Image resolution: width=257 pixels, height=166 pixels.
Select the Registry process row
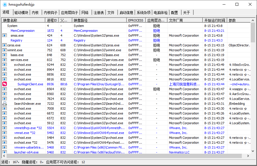tap(126, 40)
